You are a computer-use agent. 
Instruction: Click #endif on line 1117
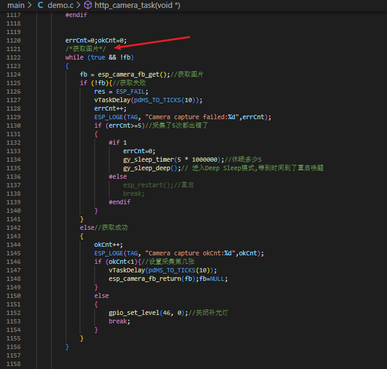click(76, 15)
